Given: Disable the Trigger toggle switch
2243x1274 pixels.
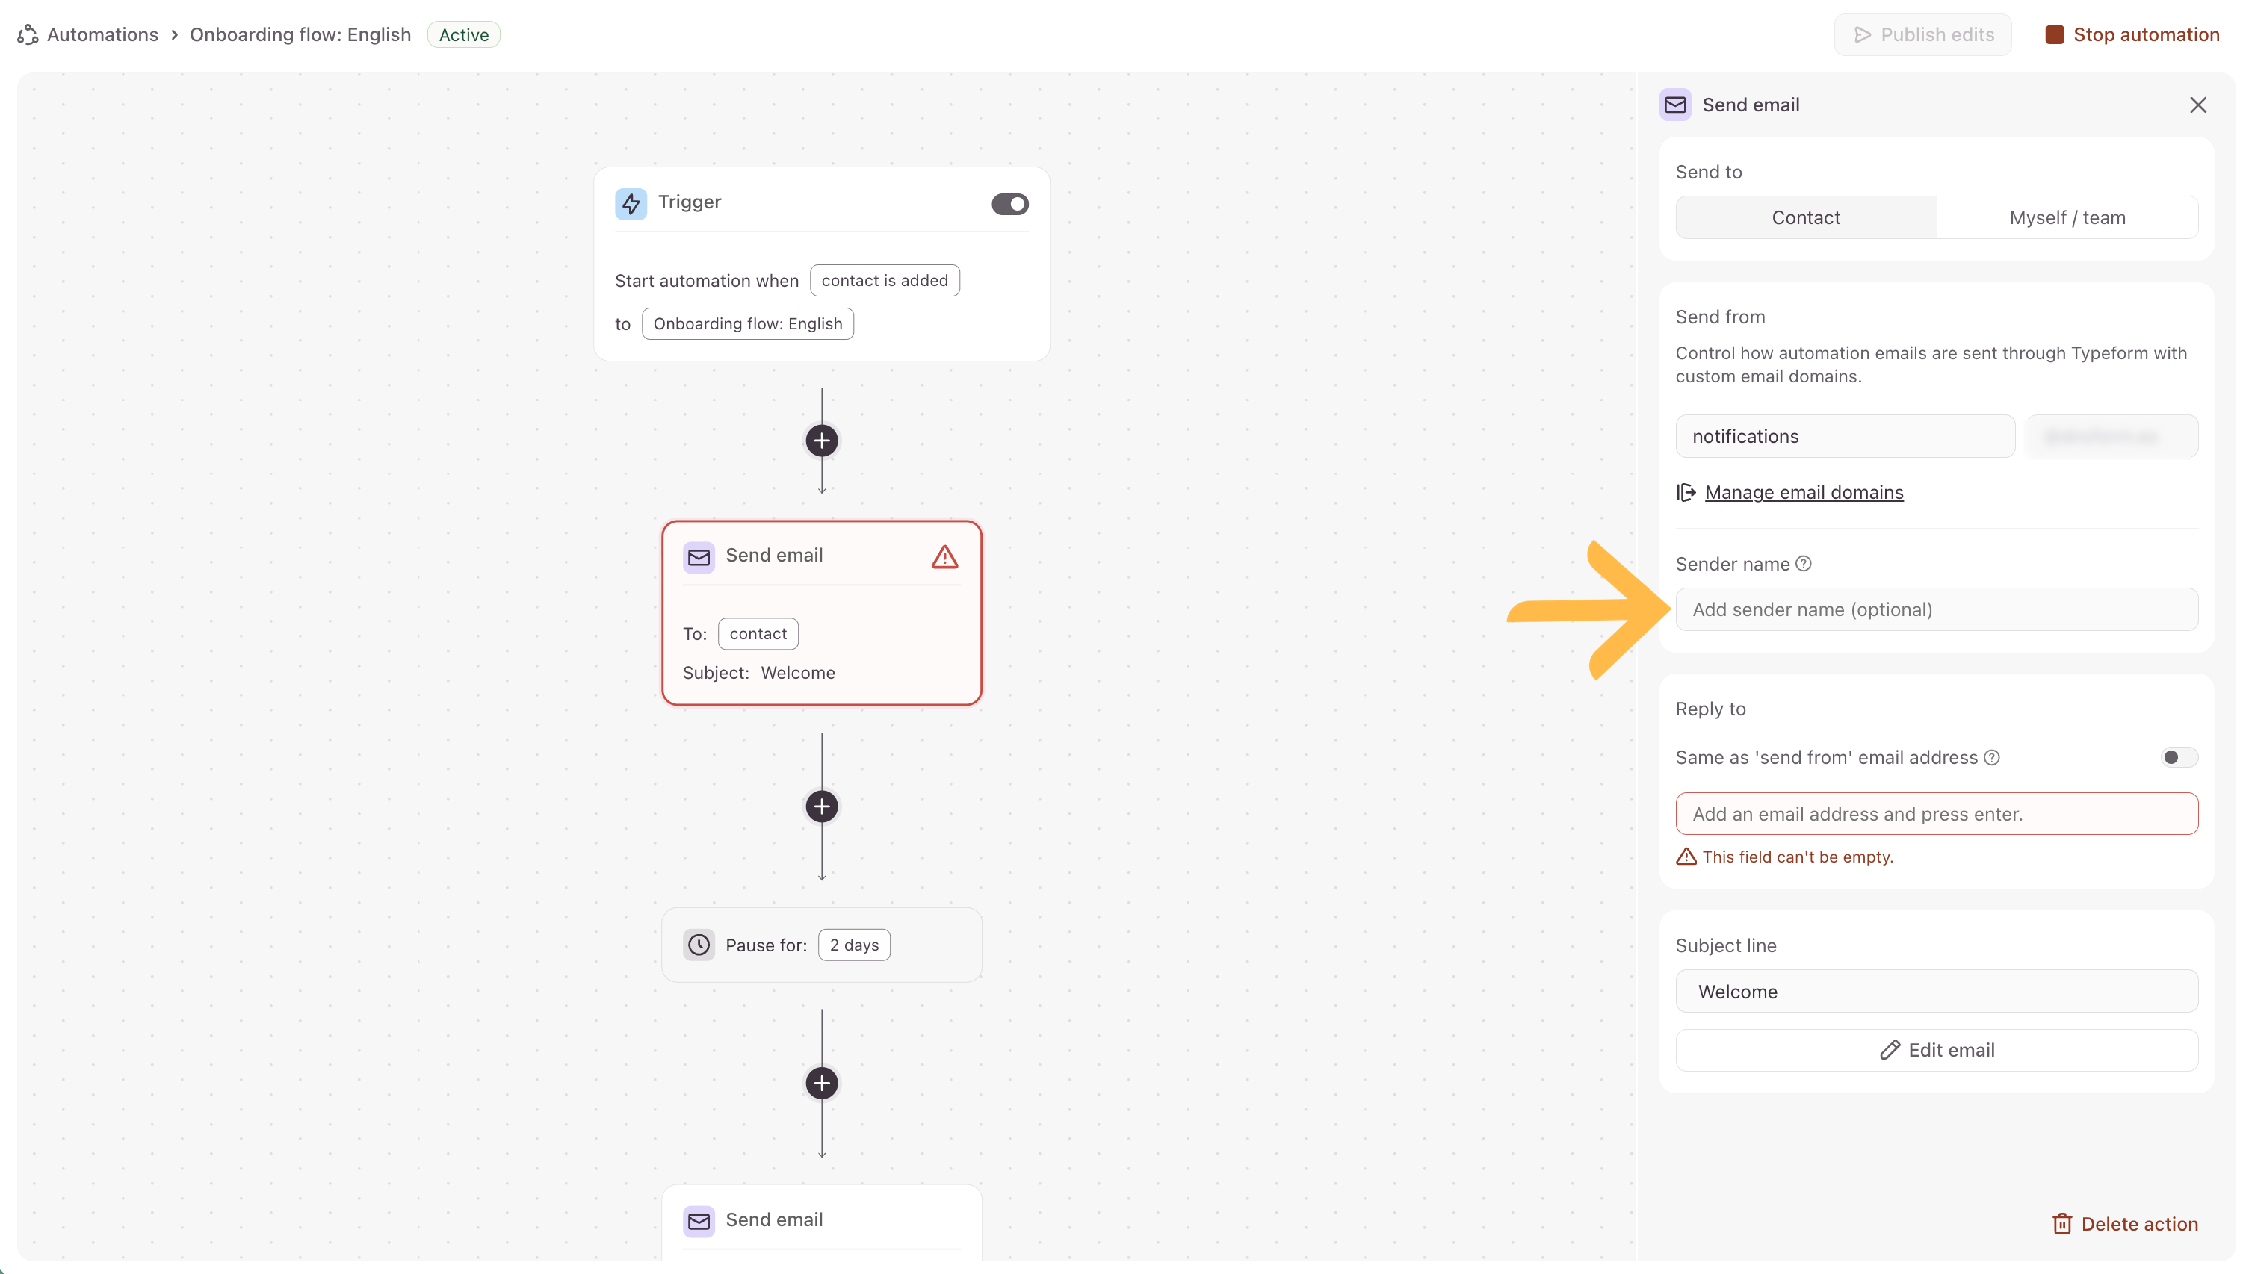Looking at the screenshot, I should (x=1009, y=204).
